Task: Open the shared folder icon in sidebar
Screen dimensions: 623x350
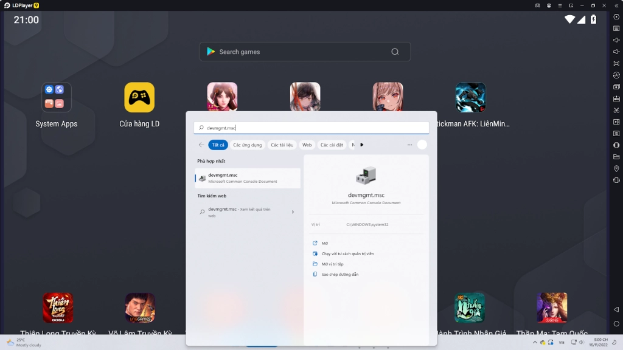Action: [616, 157]
